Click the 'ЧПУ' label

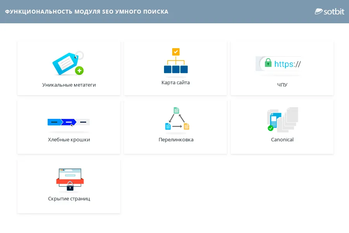pos(282,85)
